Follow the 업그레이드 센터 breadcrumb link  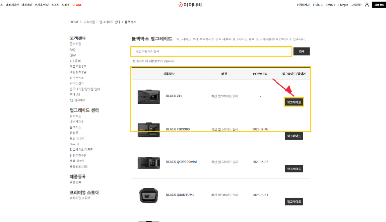[x=110, y=22]
